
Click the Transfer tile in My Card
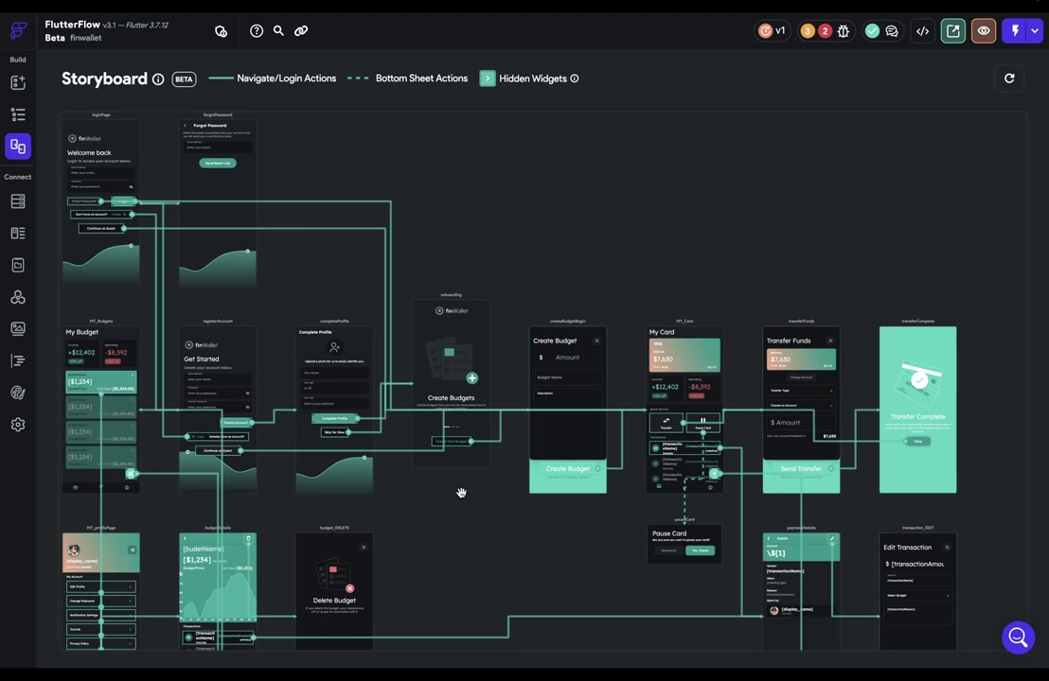coord(667,423)
